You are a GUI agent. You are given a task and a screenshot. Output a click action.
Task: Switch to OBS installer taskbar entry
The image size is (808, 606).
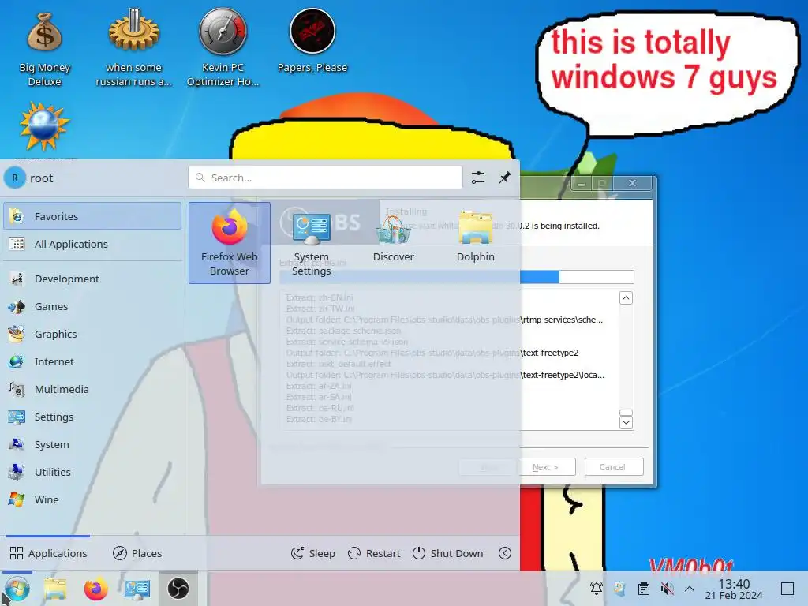178,589
